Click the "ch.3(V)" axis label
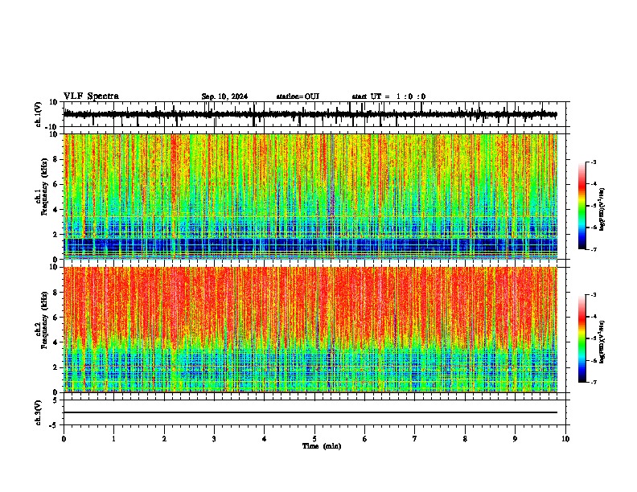This screenshot has height=492, width=637. 39,412
